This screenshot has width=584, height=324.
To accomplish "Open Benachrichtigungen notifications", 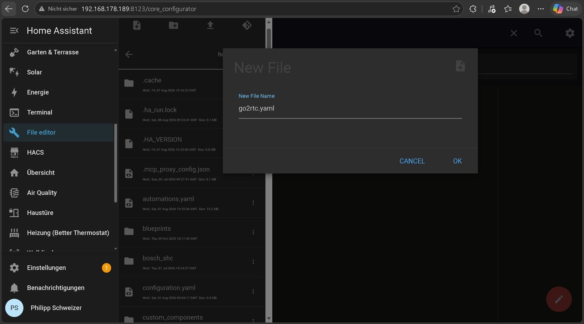I will [58, 288].
